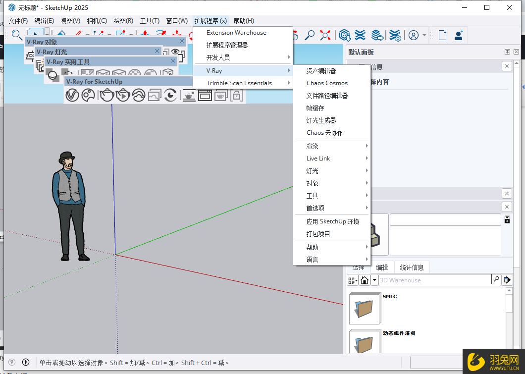525x374 pixels.
Task: Open the V-Ray Asset Editor icon
Action: [72, 95]
